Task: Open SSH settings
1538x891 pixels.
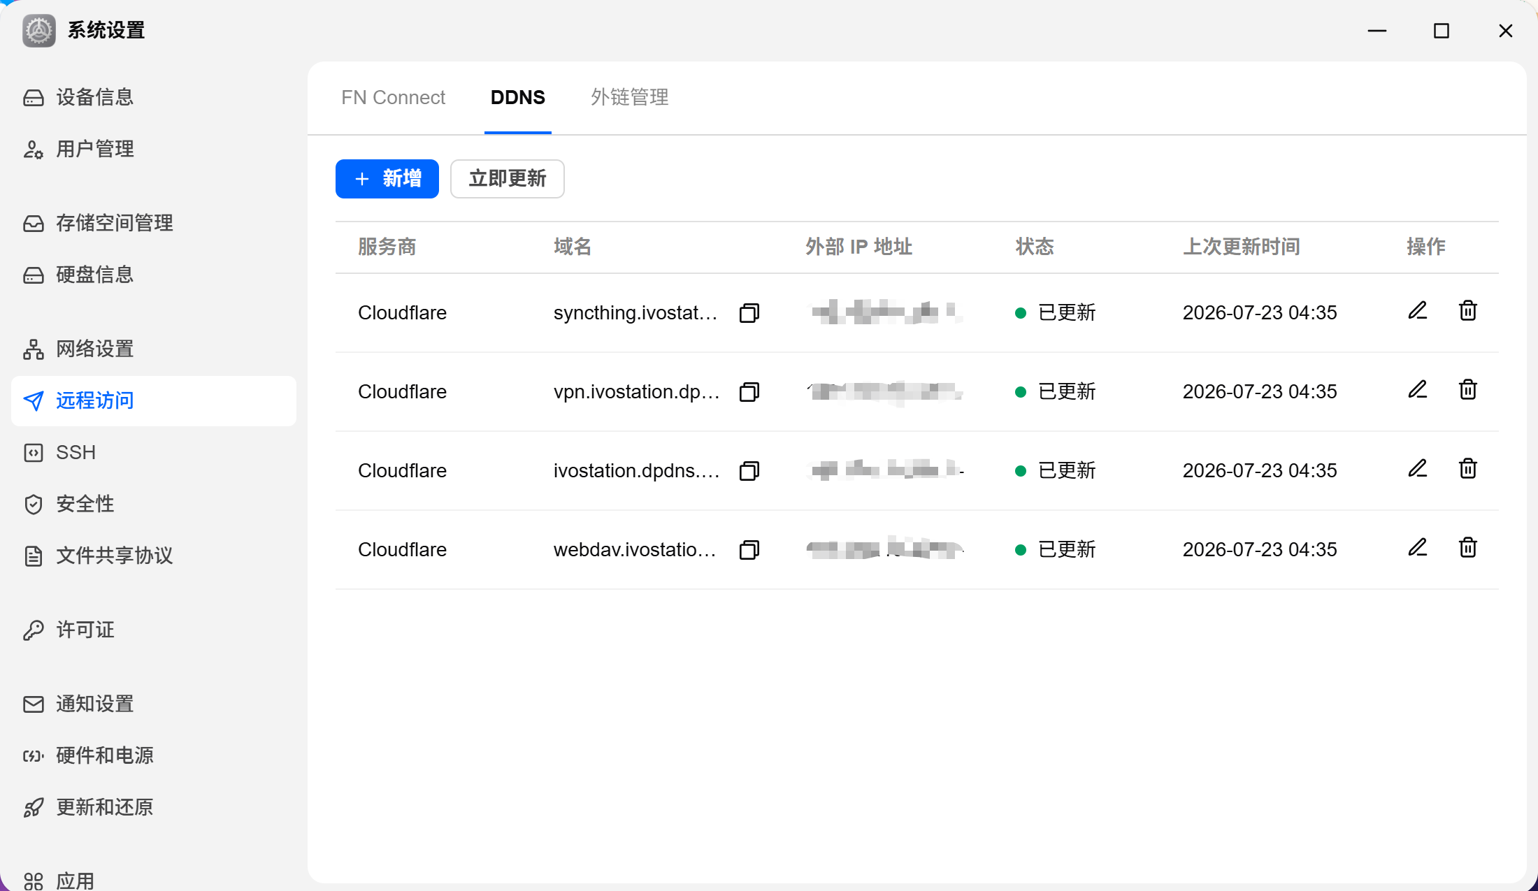Action: 154,452
